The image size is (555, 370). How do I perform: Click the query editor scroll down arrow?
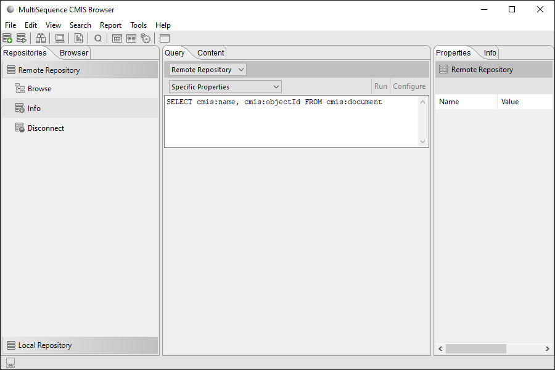[x=422, y=142]
